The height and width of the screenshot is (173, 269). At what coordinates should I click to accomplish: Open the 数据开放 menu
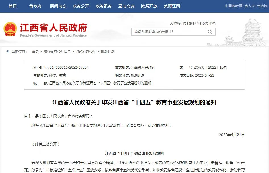(x=149, y=6)
